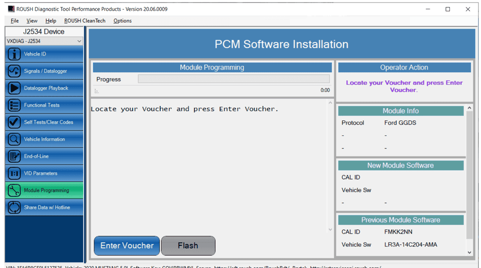481x268 pixels.
Task: Click the Operator Action header
Action: click(405, 67)
